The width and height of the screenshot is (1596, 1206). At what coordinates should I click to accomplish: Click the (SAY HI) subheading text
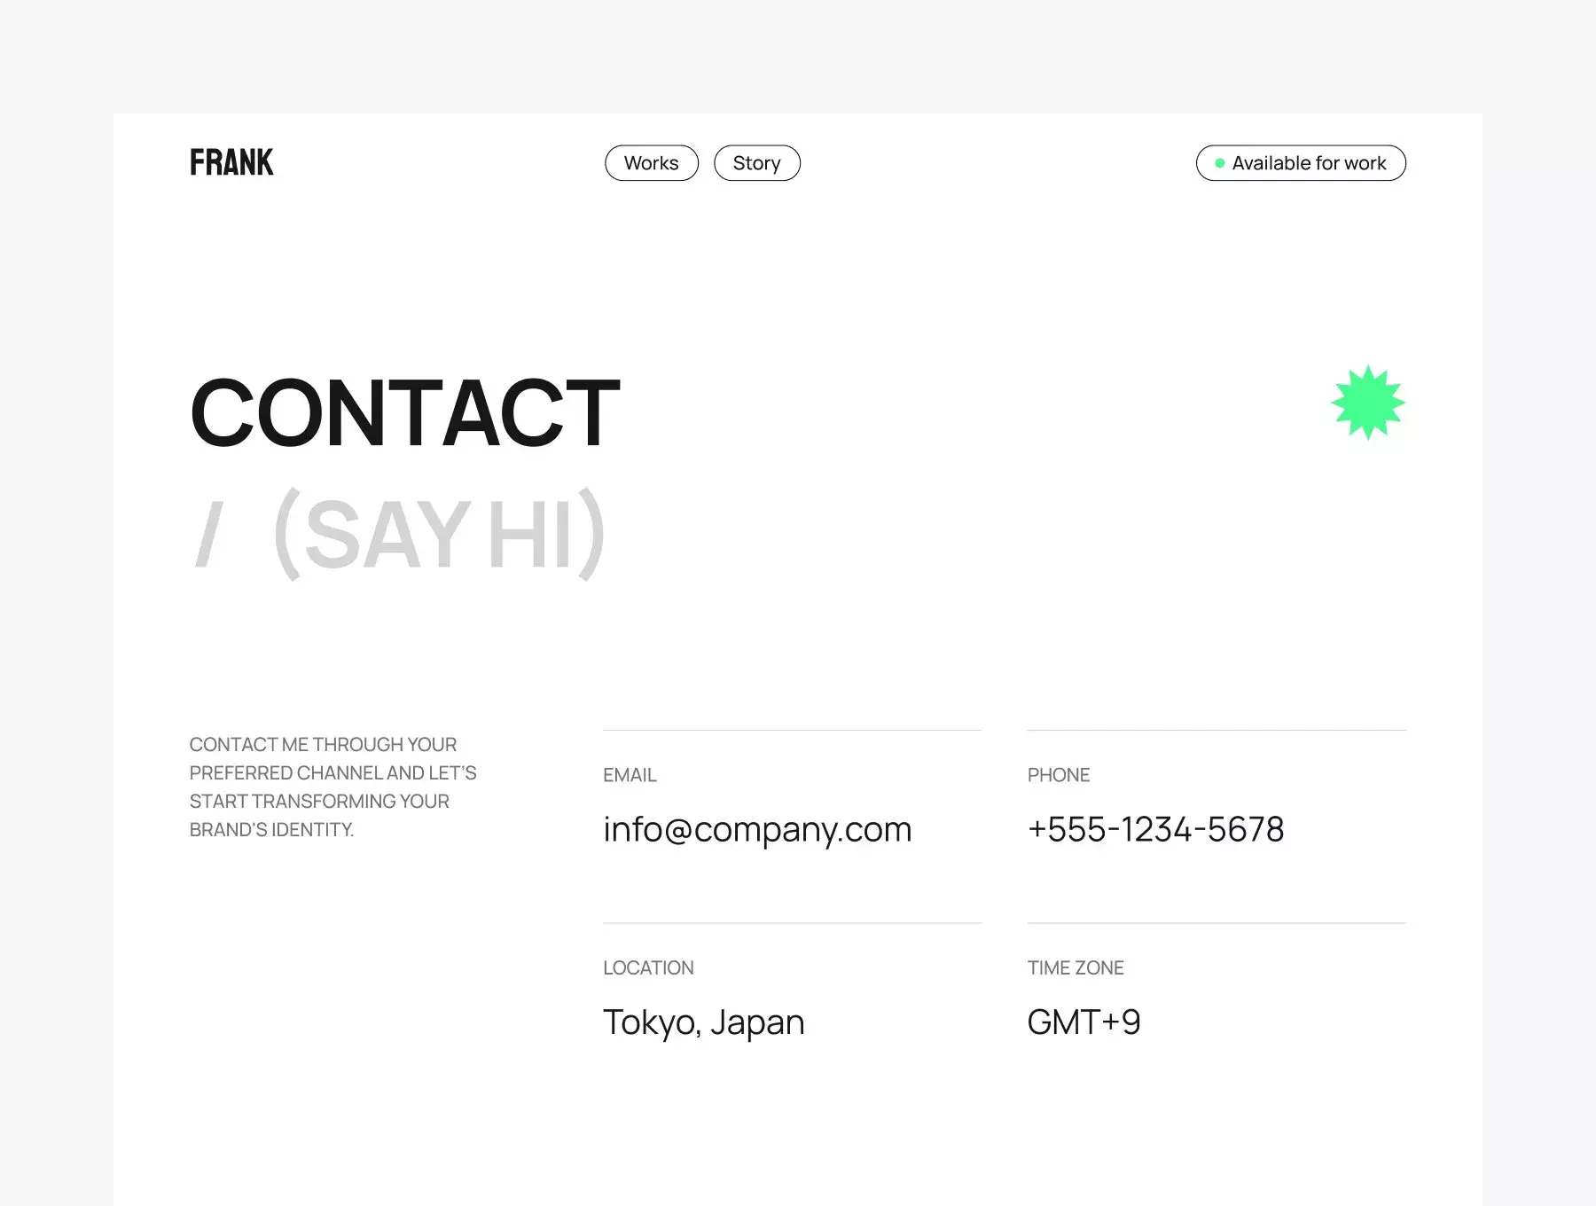(x=440, y=534)
